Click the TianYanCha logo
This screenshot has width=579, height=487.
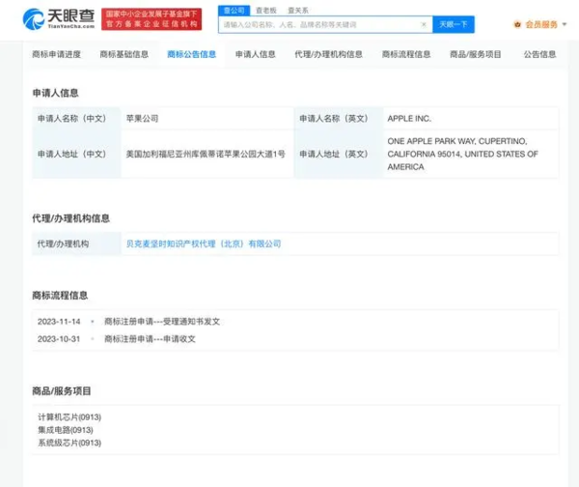click(x=59, y=19)
